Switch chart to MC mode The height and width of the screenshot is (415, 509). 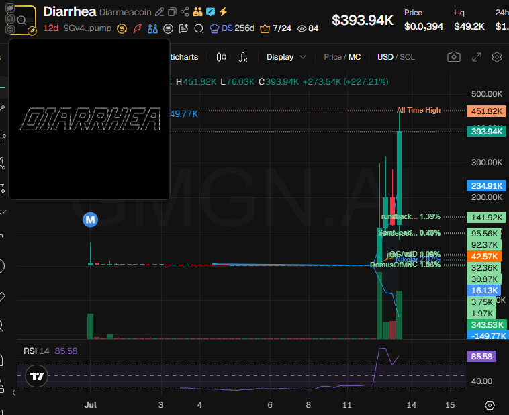(x=355, y=57)
